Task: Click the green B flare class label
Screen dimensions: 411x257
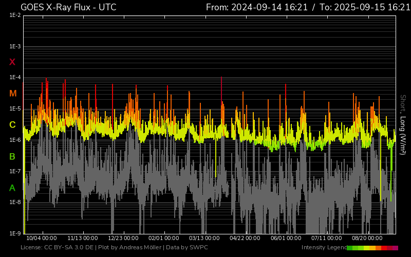Action: (x=12, y=156)
